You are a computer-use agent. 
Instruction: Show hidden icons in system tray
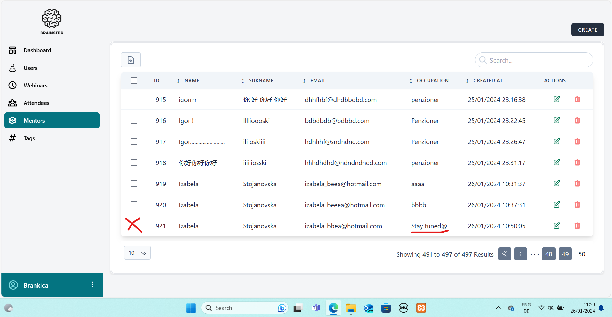(498, 308)
